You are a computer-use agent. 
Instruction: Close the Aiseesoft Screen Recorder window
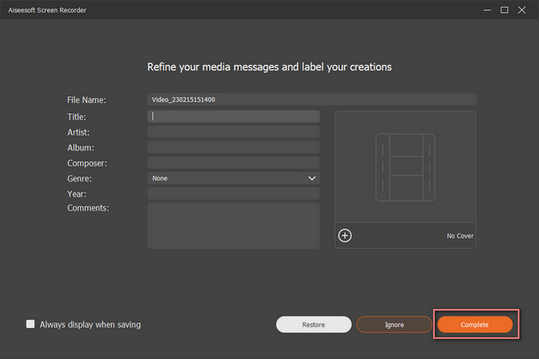coord(522,10)
